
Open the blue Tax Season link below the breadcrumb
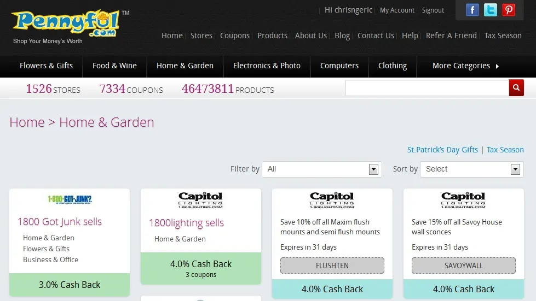pos(505,150)
